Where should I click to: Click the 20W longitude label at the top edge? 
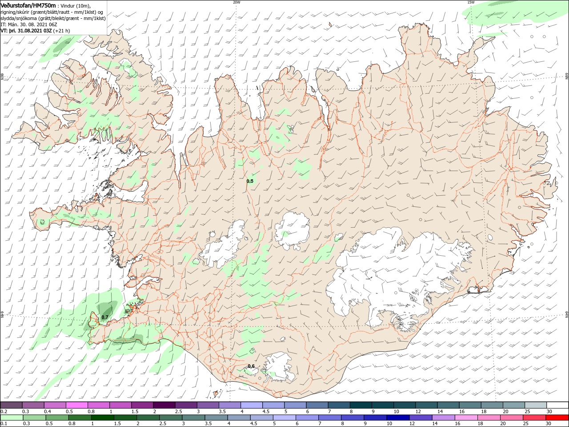[x=236, y=2]
